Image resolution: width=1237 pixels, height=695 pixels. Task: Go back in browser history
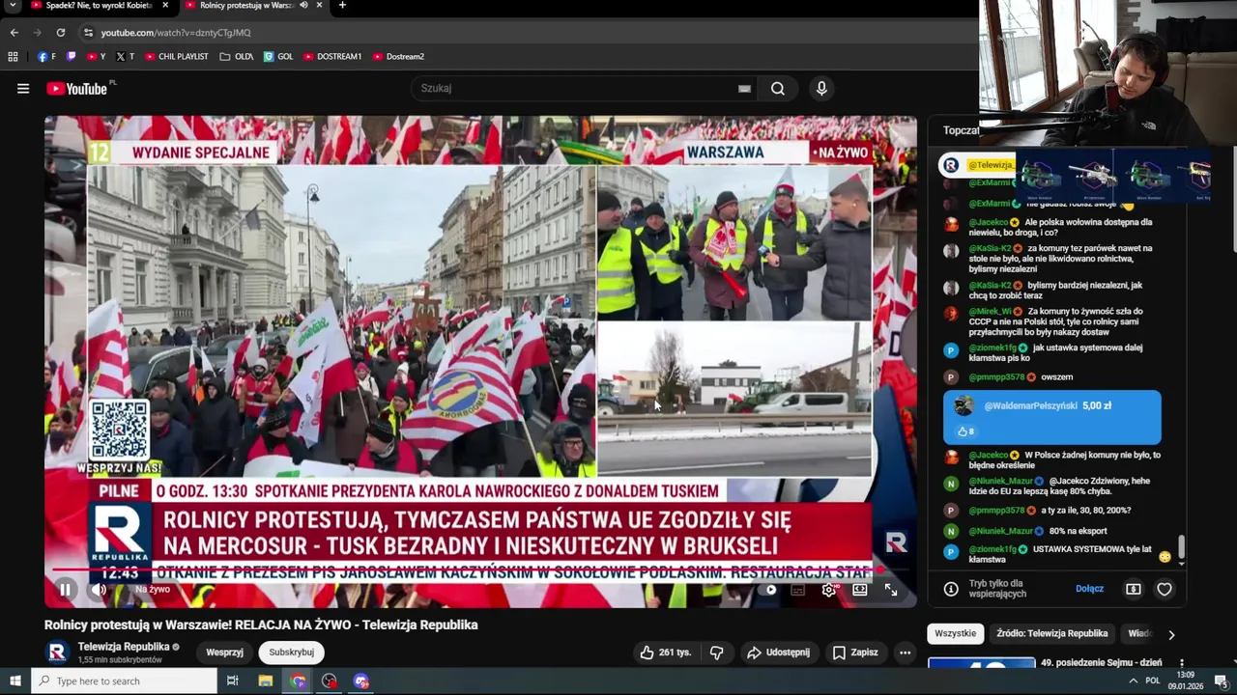pyautogui.click(x=14, y=33)
